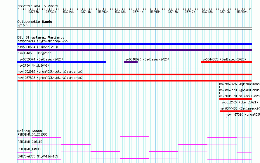This screenshot has width=260, height=163.
Task: Click the 53743k ruler tick label
Action: [x=120, y=12]
